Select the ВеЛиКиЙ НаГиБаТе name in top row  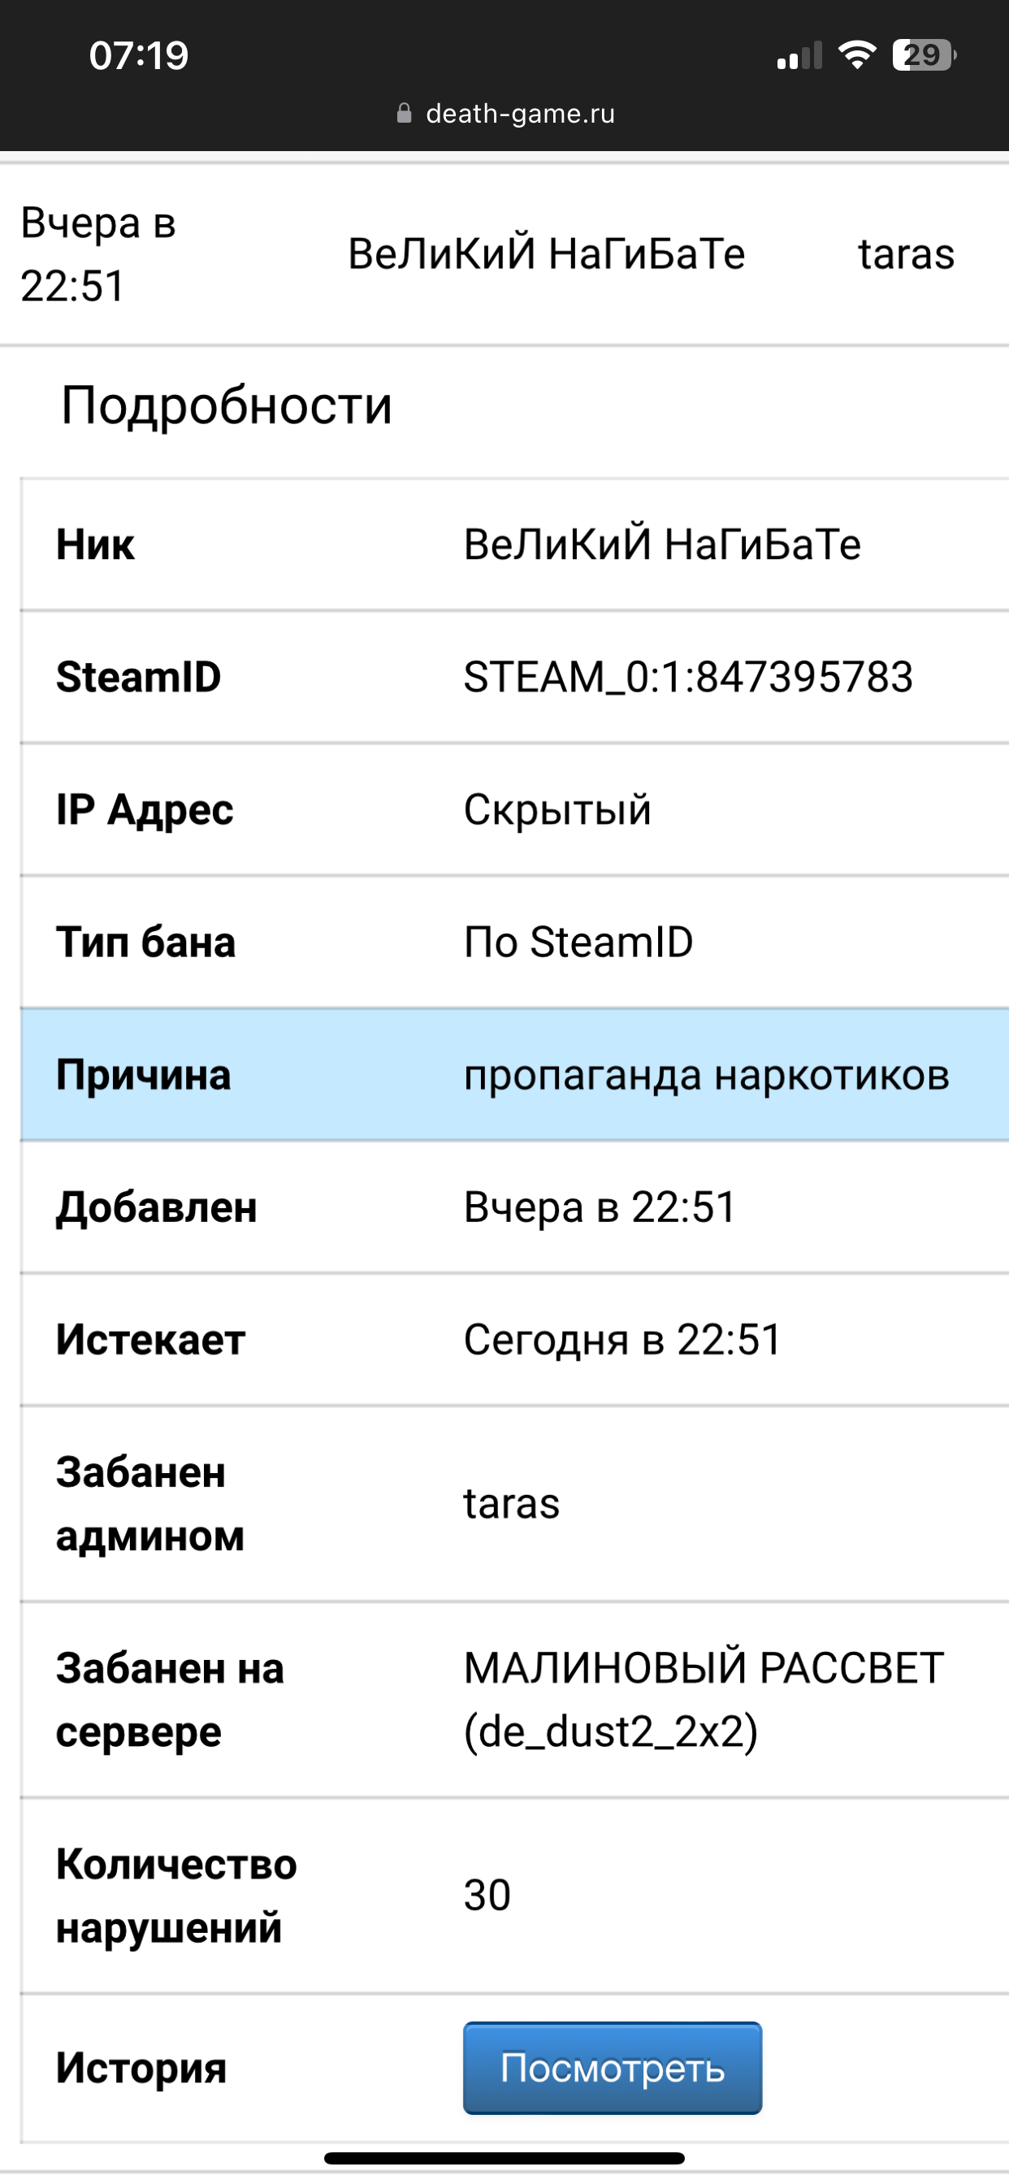[x=546, y=253]
